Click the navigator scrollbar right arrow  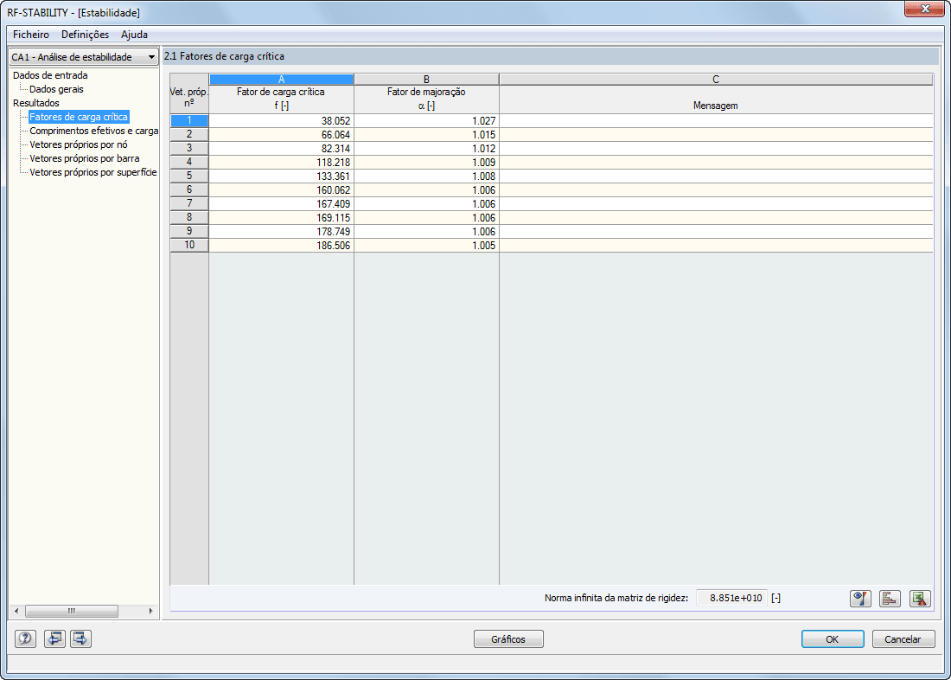[x=151, y=611]
